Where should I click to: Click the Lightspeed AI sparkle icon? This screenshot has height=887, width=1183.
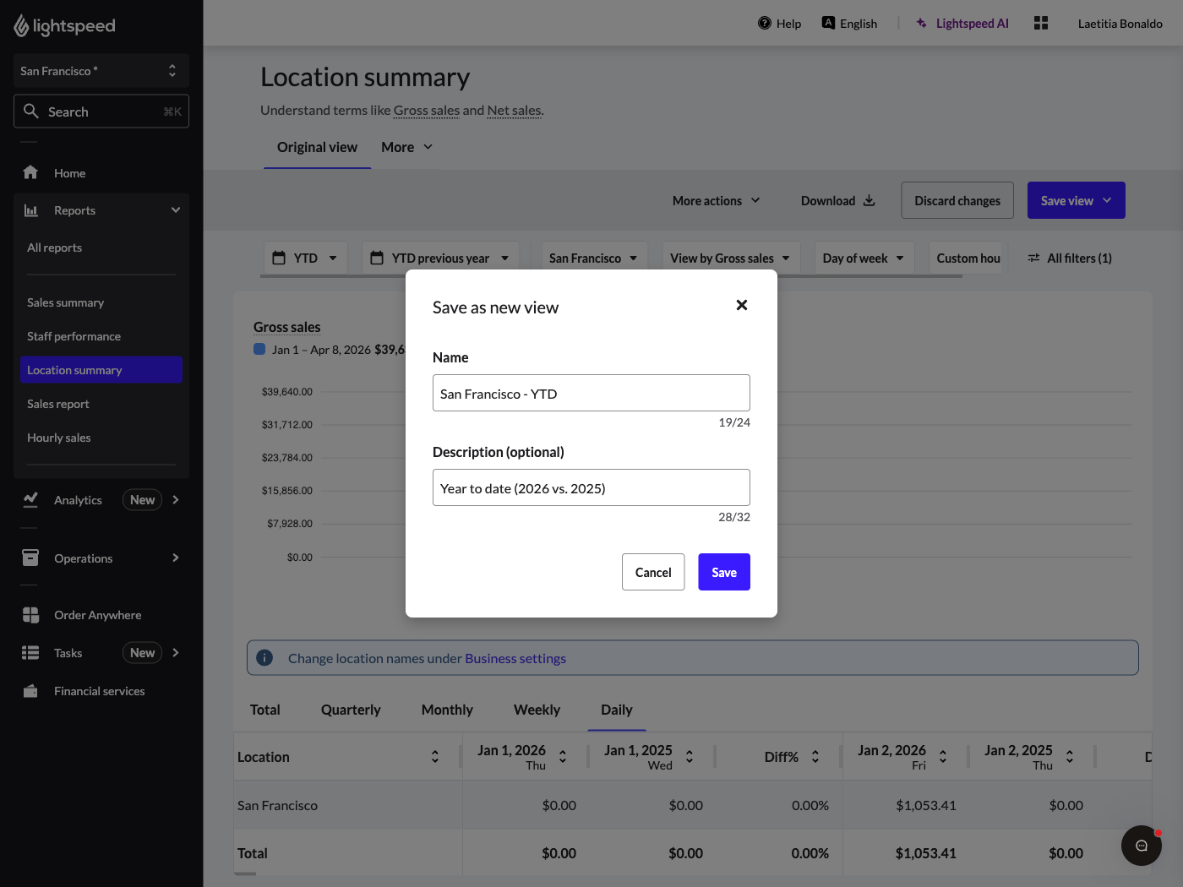[921, 24]
